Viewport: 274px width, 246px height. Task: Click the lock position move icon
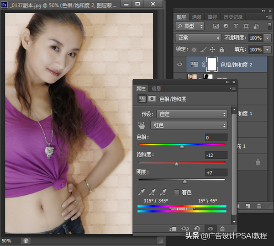point(212,49)
